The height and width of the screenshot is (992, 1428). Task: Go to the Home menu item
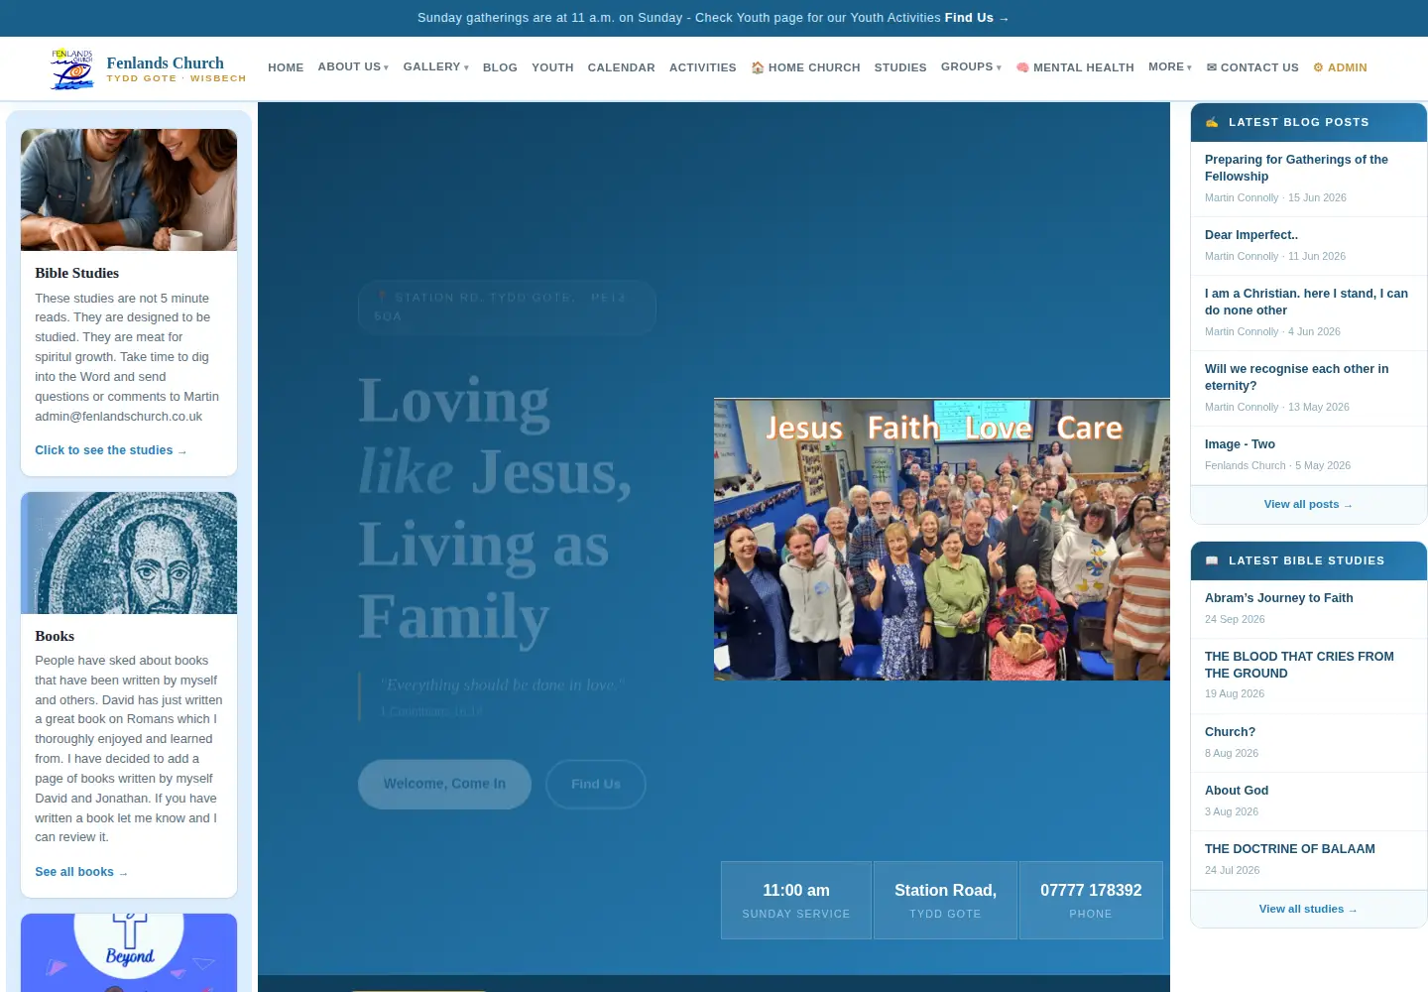coord(286,67)
